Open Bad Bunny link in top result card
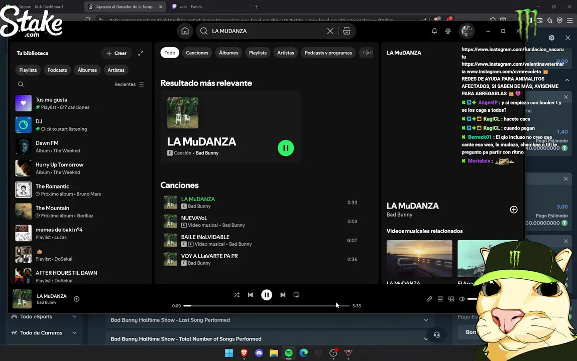This screenshot has width=577, height=361. coord(207,153)
